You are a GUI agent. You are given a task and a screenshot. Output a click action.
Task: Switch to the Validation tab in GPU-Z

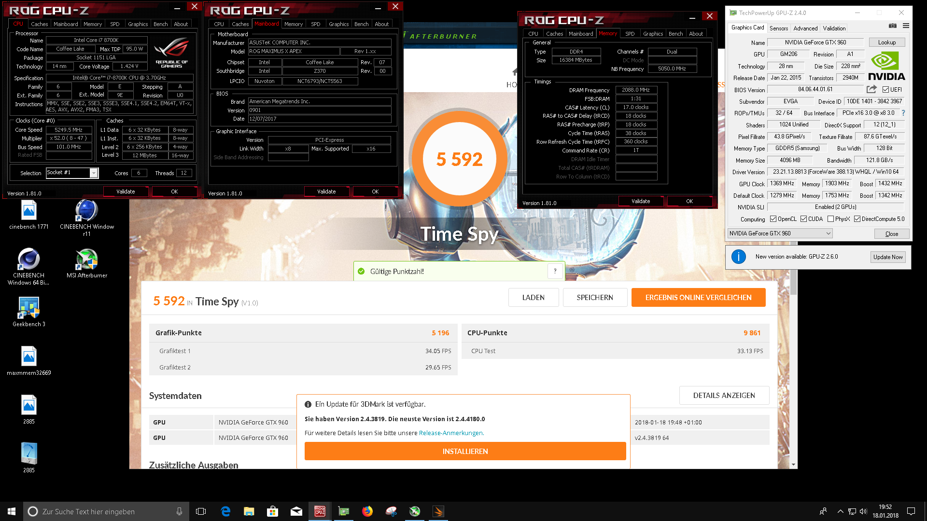point(834,28)
